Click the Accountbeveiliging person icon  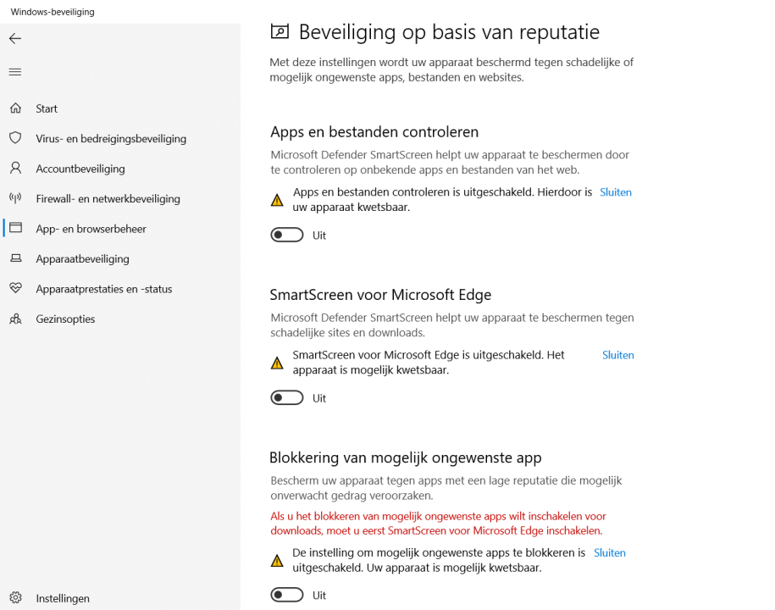[x=15, y=169]
